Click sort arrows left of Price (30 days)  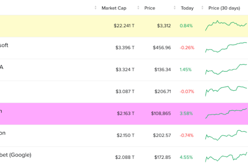point(202,7)
